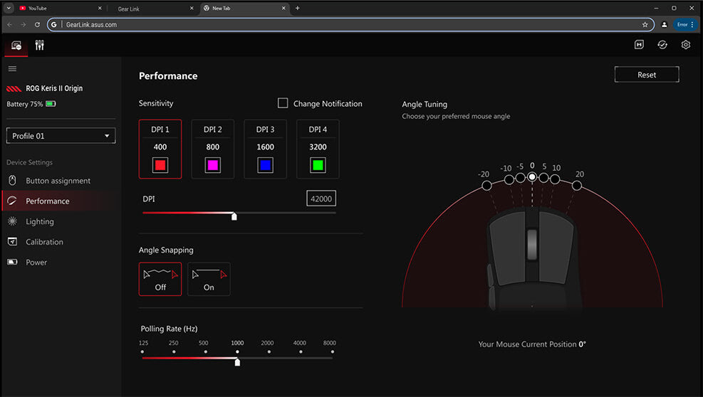The height and width of the screenshot is (397, 703).
Task: Select the DPI 3 1600 preset
Action: tap(266, 149)
